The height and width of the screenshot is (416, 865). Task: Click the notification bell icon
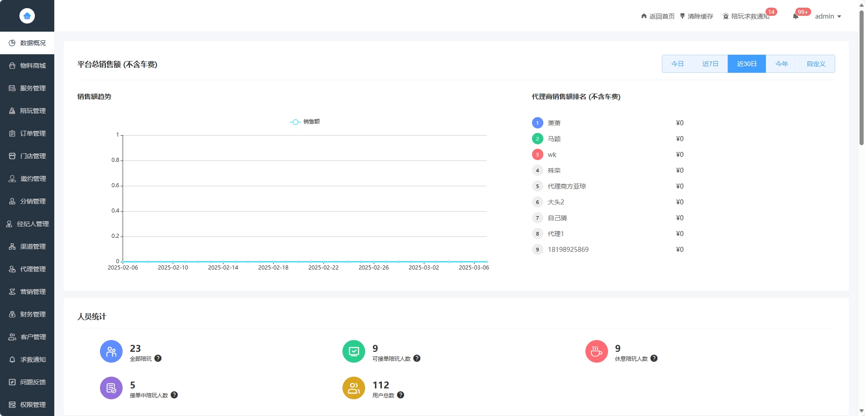795,16
